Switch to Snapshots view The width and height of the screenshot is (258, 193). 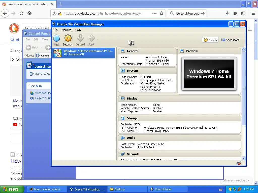click(230, 40)
